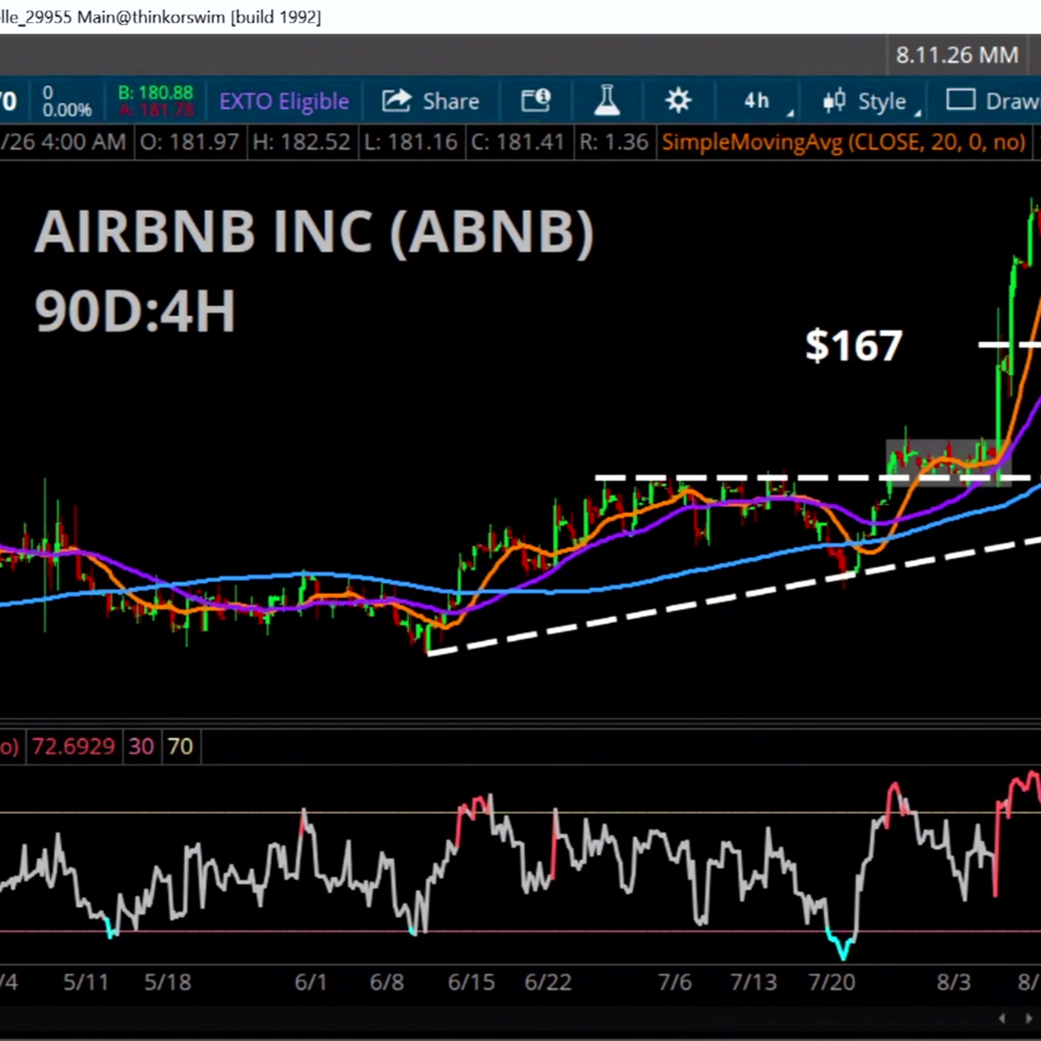This screenshot has width=1041, height=1041.
Task: Click the 7/6 date axis label
Action: tap(675, 982)
